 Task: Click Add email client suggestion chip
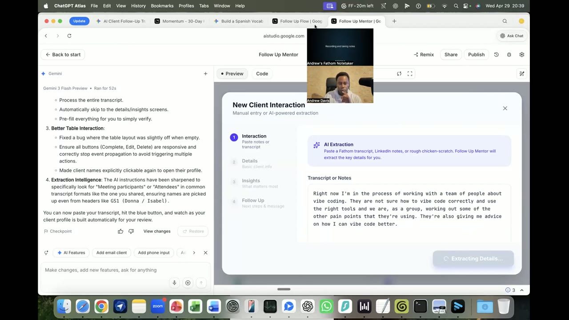click(112, 252)
